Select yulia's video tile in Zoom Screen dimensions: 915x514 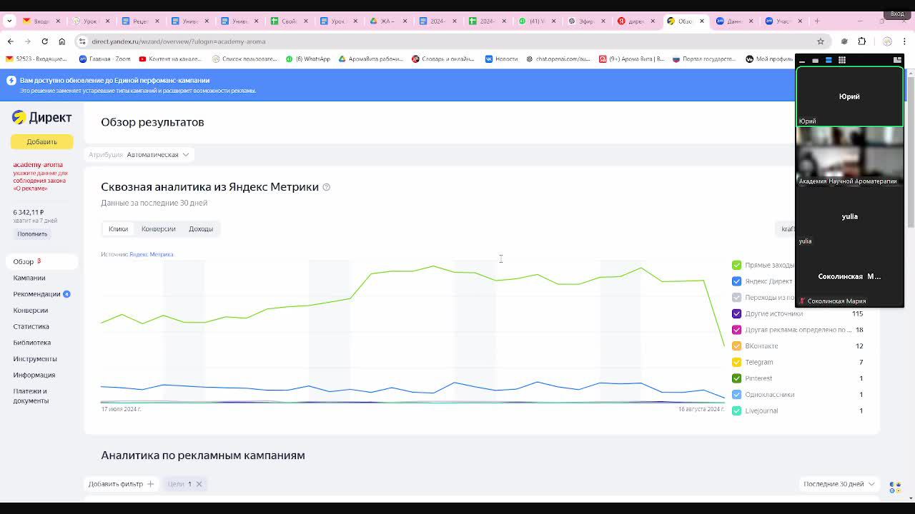(x=849, y=217)
